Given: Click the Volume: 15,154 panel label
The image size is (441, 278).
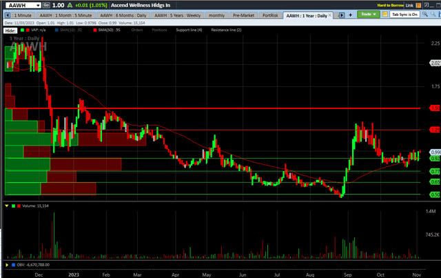Looking at the screenshot, I should pos(35,206).
